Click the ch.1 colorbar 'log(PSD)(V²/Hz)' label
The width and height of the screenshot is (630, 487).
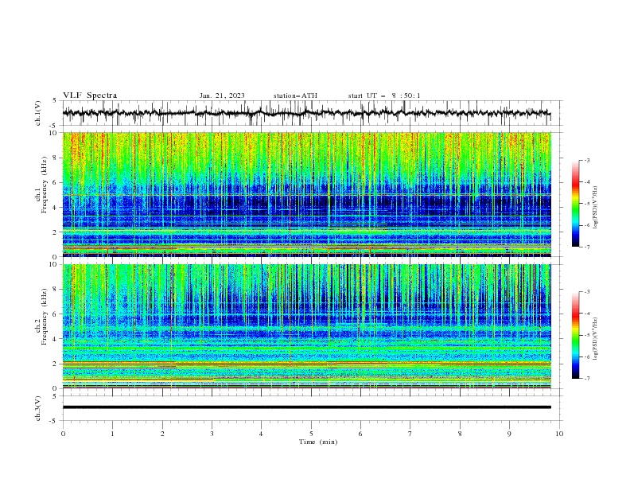(596, 208)
